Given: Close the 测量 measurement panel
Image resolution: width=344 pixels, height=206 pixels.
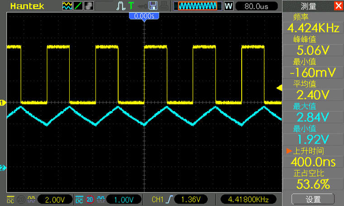Looking at the screenshot, I should click(338, 6).
